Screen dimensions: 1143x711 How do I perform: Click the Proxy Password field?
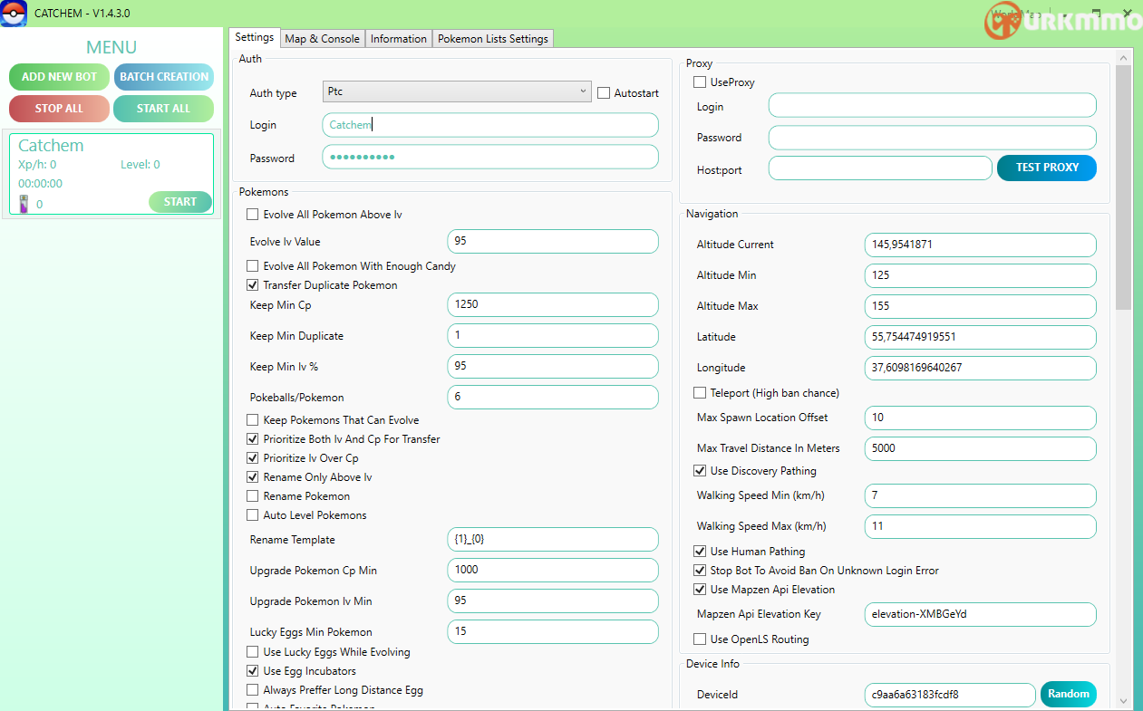tap(933, 137)
